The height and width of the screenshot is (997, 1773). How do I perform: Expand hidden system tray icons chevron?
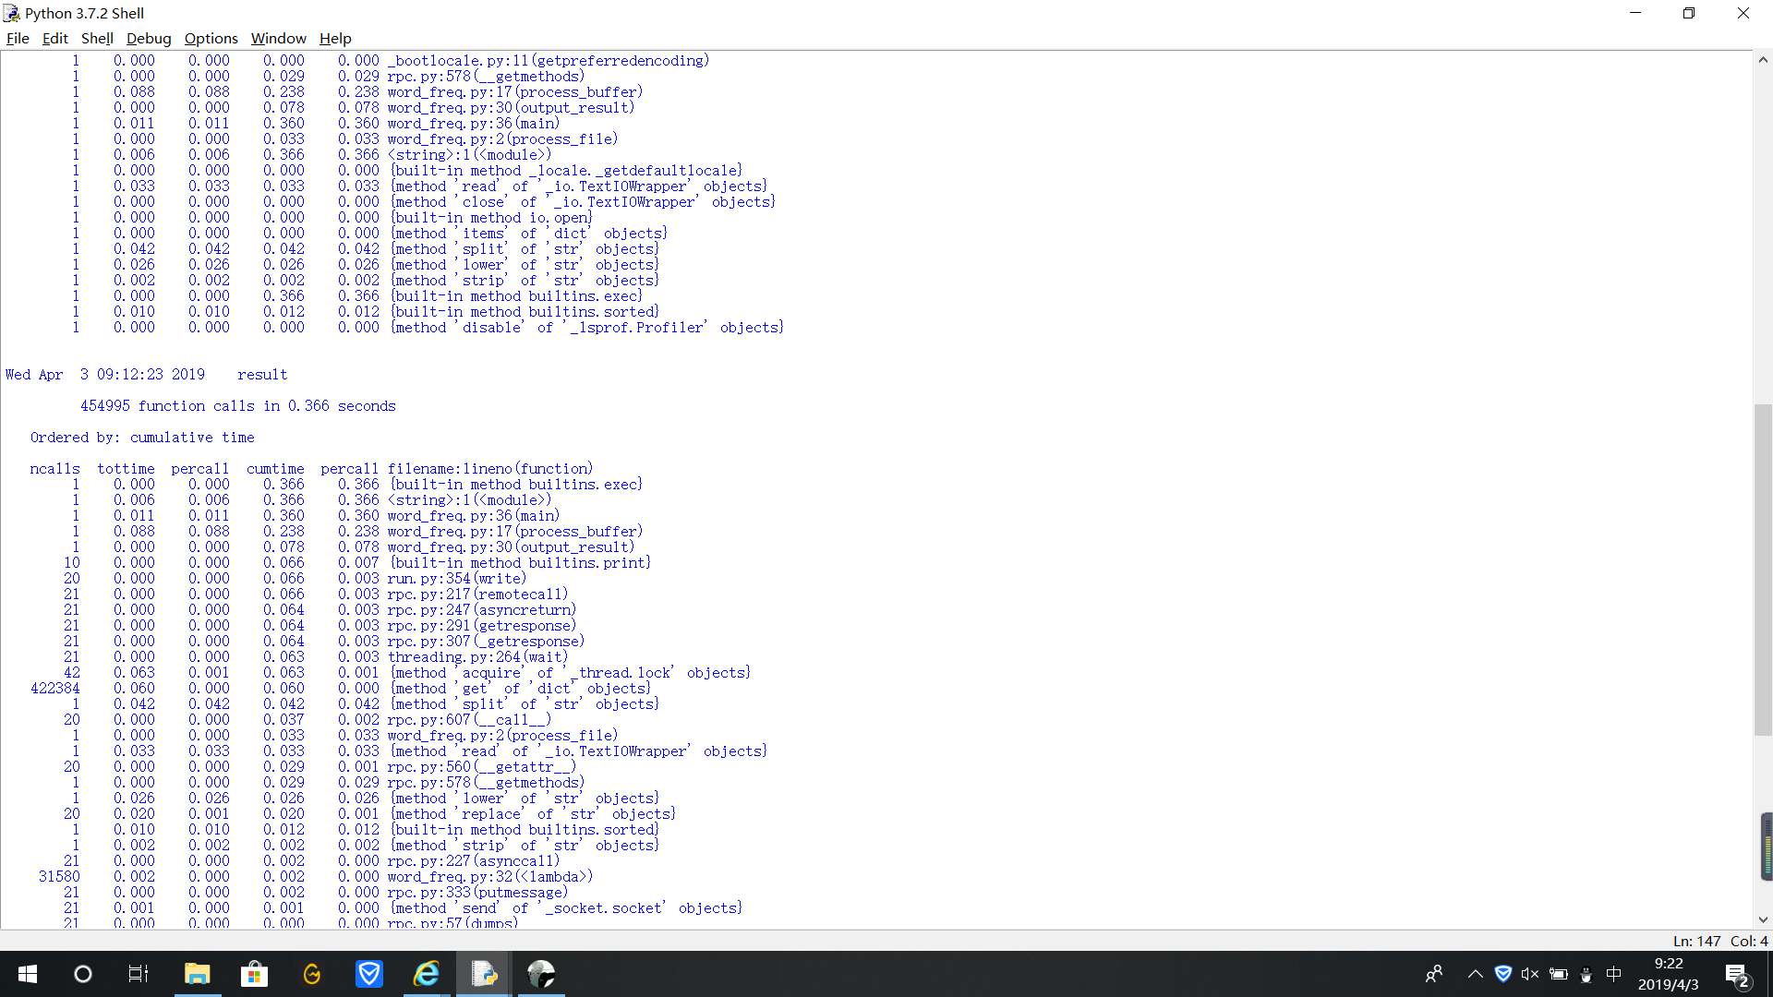(1475, 974)
